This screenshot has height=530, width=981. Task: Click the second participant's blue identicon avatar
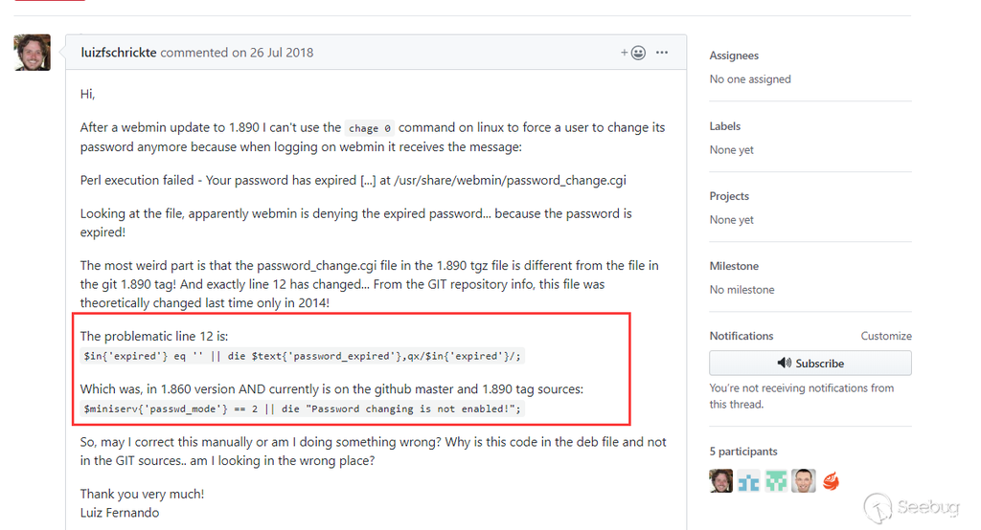[748, 481]
